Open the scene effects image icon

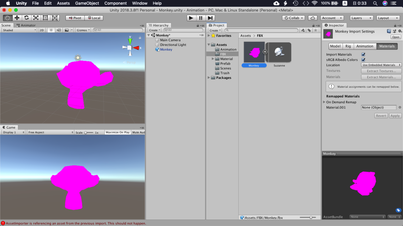tap(66, 30)
